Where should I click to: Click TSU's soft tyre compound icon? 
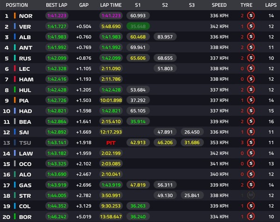[x=252, y=142]
